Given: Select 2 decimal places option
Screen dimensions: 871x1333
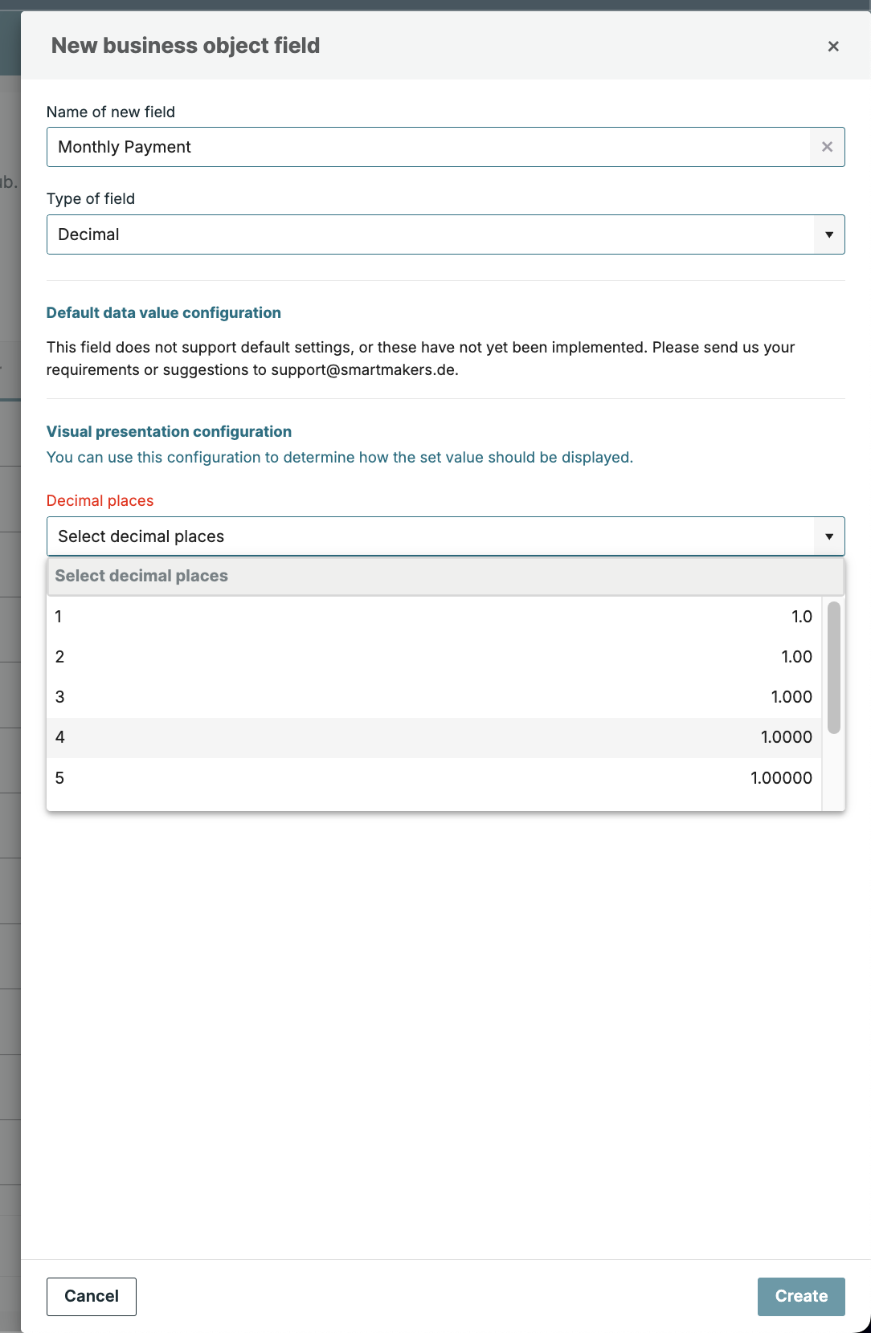Looking at the screenshot, I should 434,657.
